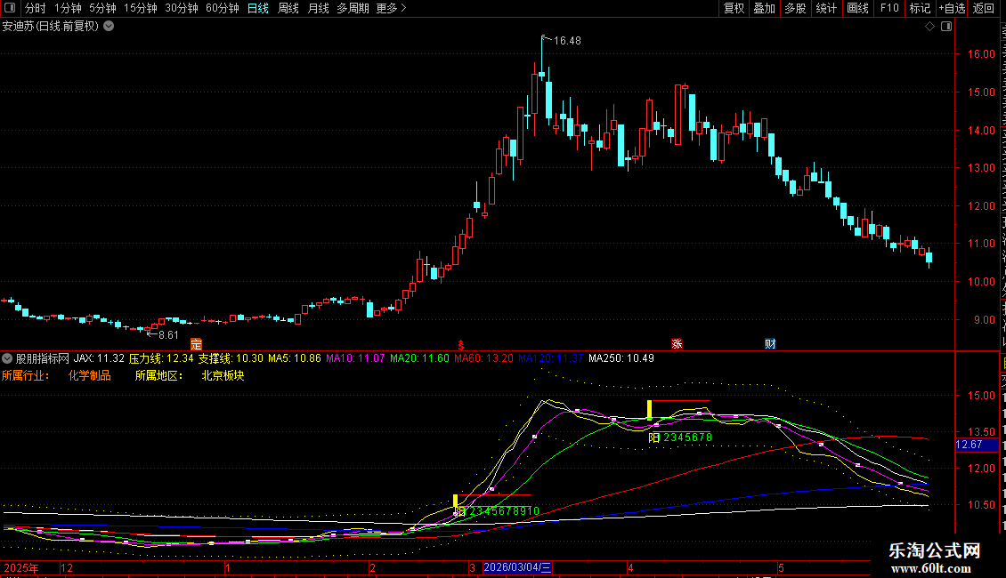Click the 定 marker icon under chart
The image size is (1006, 578).
[x=196, y=344]
